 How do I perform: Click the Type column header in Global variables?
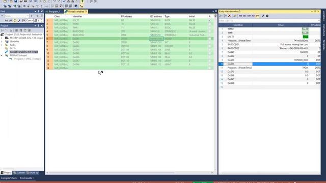167,16
